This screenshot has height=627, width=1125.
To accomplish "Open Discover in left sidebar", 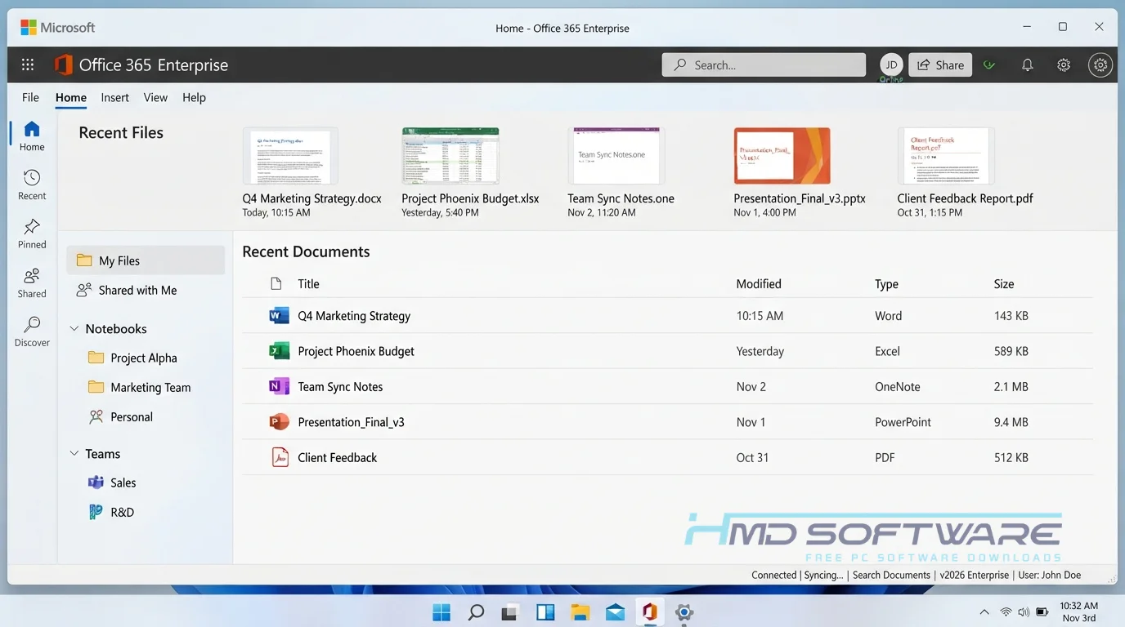I will [x=32, y=331].
